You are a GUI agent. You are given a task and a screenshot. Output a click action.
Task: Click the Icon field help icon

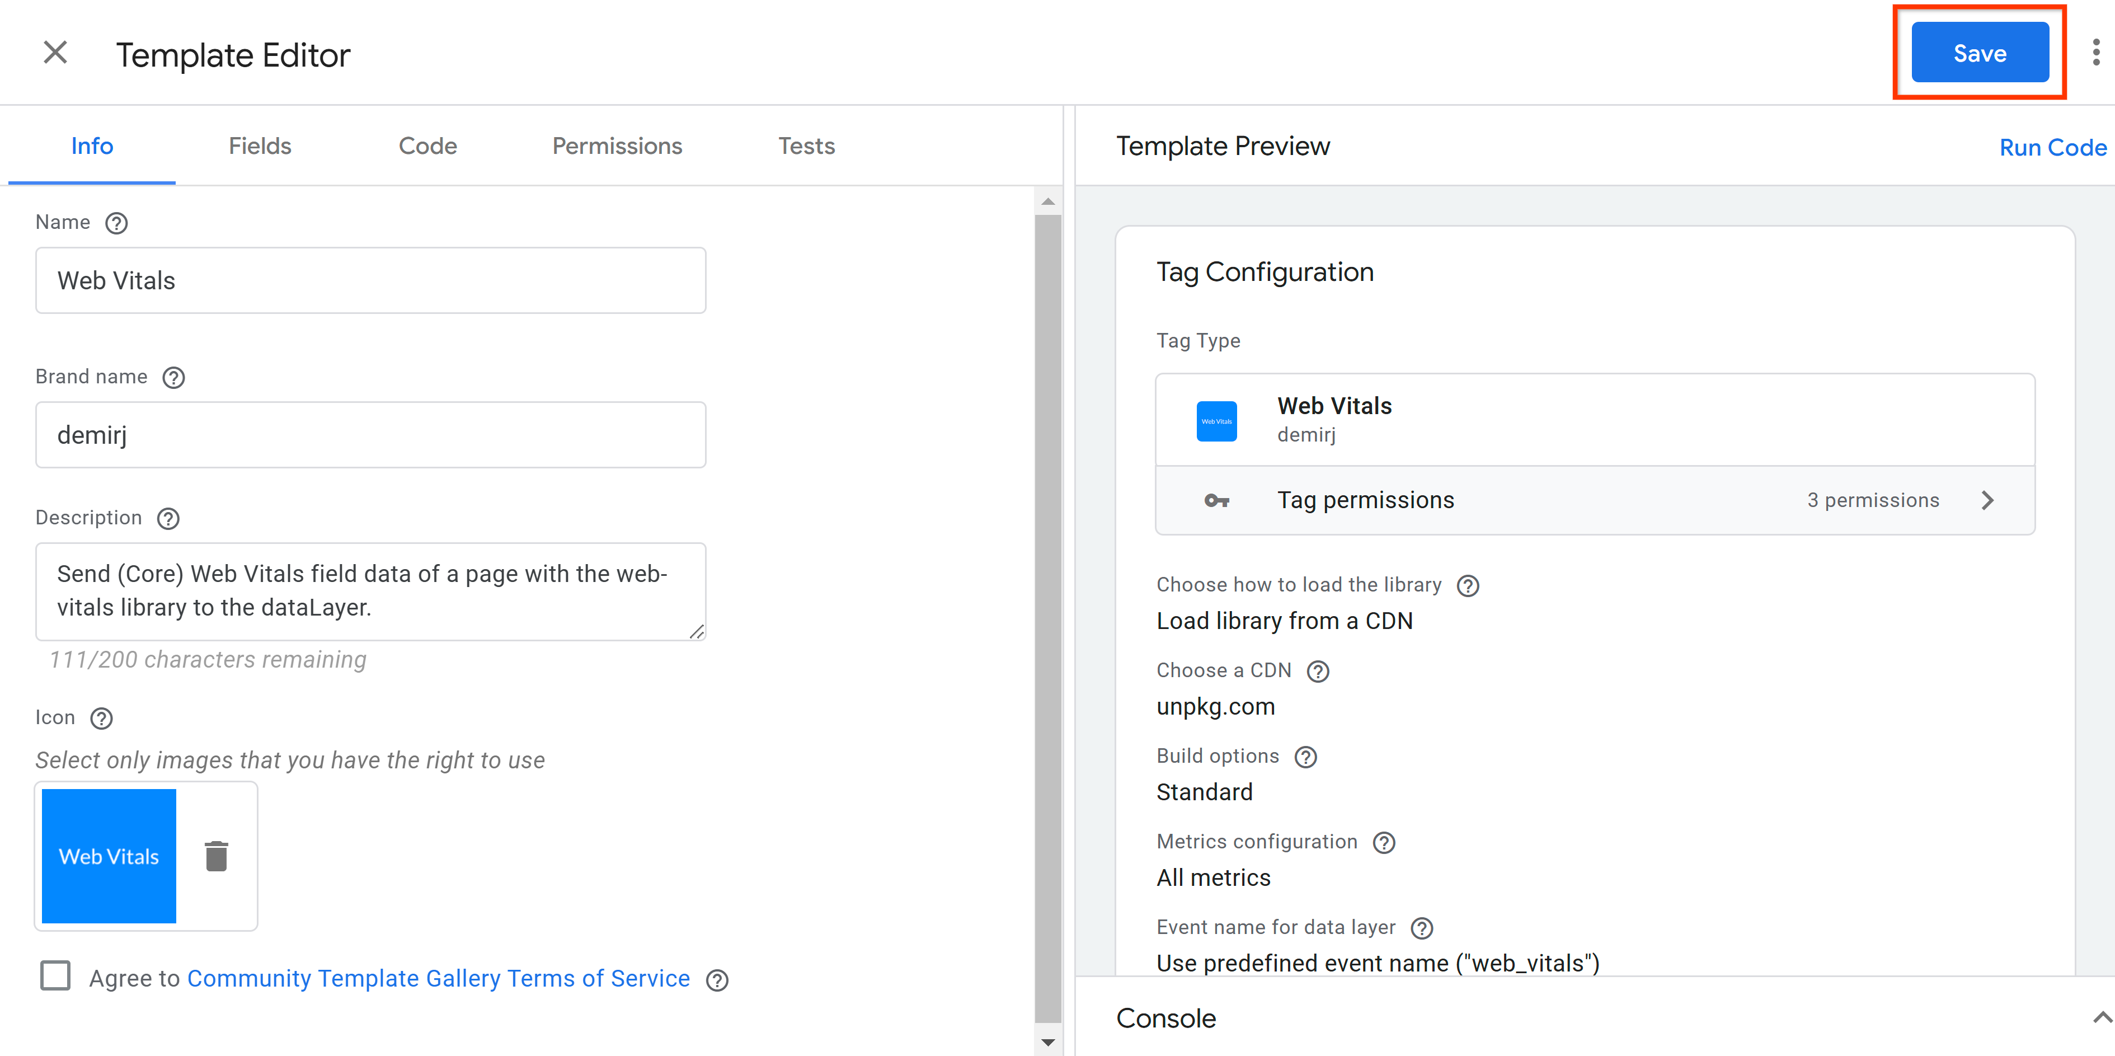pos(102,717)
